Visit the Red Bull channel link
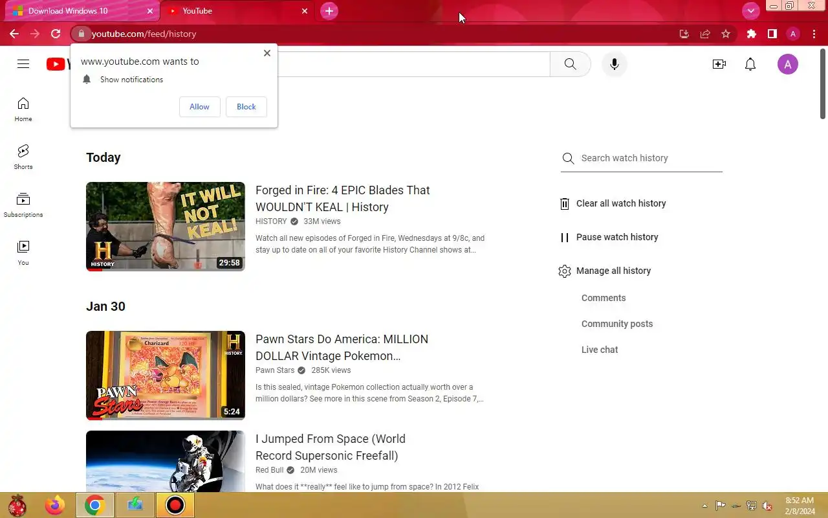 click(270, 470)
